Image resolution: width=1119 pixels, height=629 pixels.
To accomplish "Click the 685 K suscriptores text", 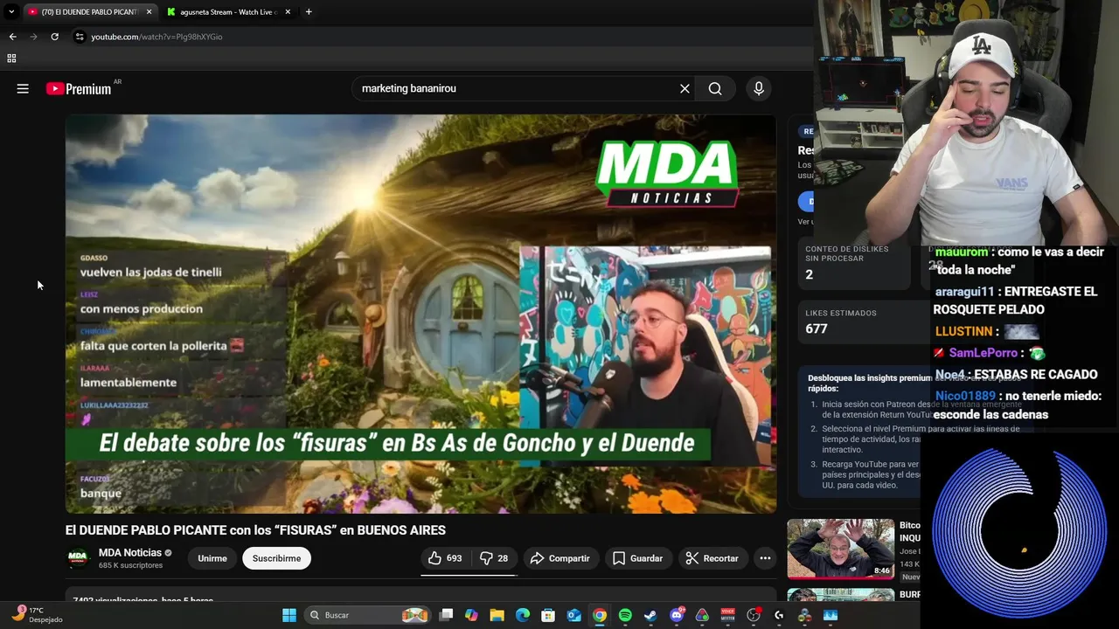I will point(130,565).
